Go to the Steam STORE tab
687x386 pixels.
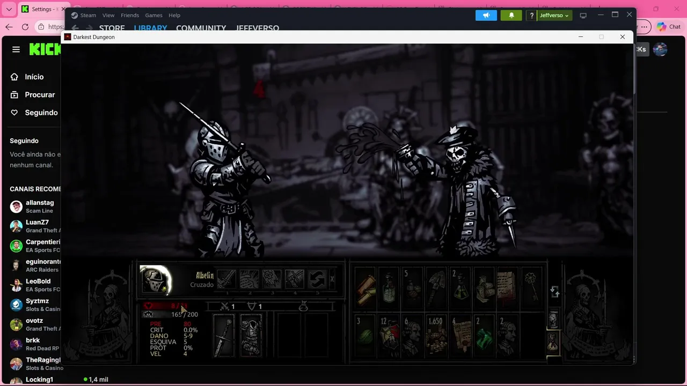click(x=112, y=28)
